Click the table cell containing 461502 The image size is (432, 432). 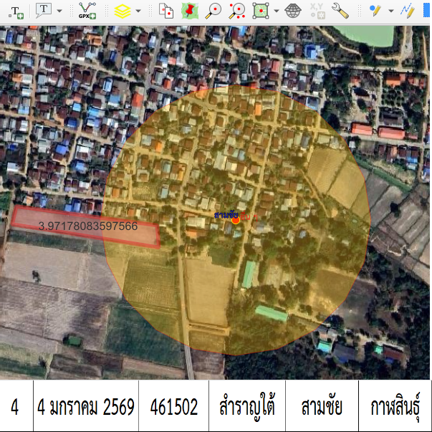pyautogui.click(x=173, y=406)
